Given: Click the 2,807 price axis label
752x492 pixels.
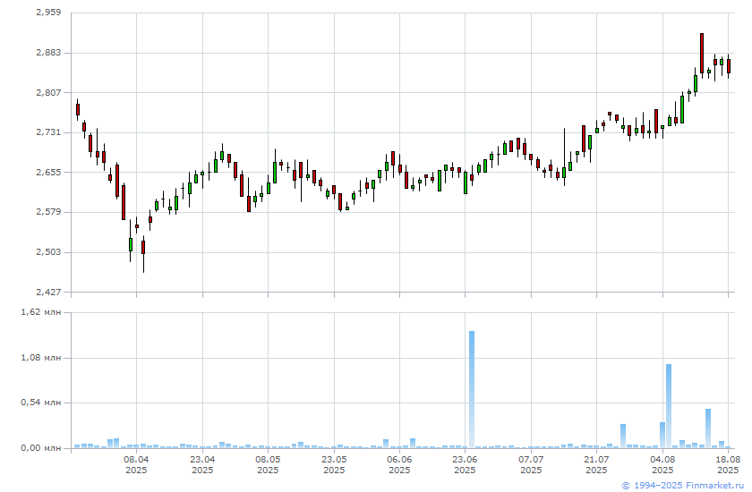Looking at the screenshot, I should click(48, 92).
